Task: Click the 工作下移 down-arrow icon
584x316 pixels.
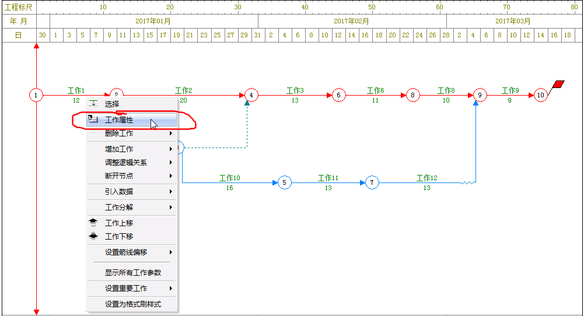Action: coord(93,236)
